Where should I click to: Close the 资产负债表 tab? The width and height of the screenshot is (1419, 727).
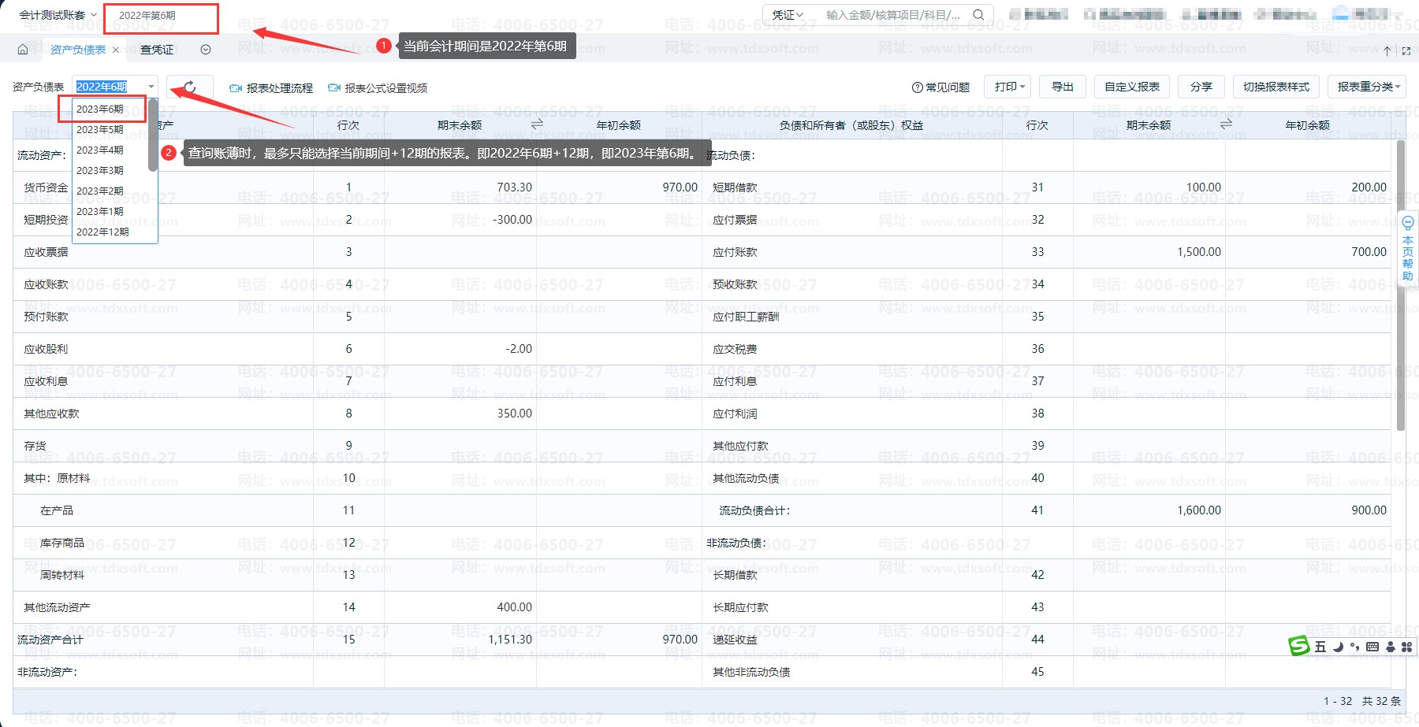point(116,50)
